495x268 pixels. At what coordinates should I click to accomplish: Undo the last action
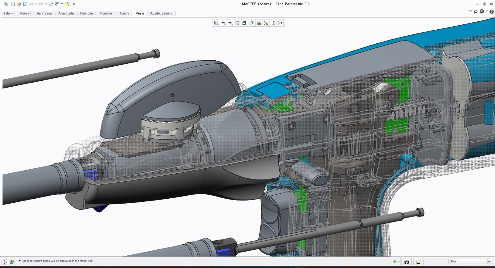pos(31,4)
